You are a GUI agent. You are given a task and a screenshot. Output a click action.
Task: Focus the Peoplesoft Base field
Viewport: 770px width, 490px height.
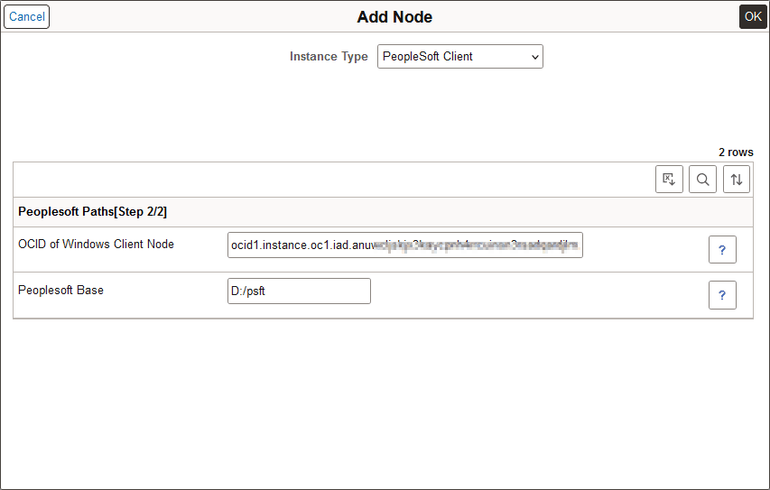pyautogui.click(x=299, y=291)
